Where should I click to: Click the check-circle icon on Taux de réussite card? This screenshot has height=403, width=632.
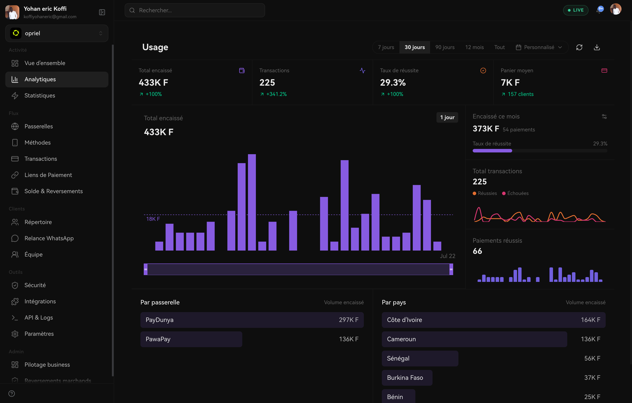483,71
